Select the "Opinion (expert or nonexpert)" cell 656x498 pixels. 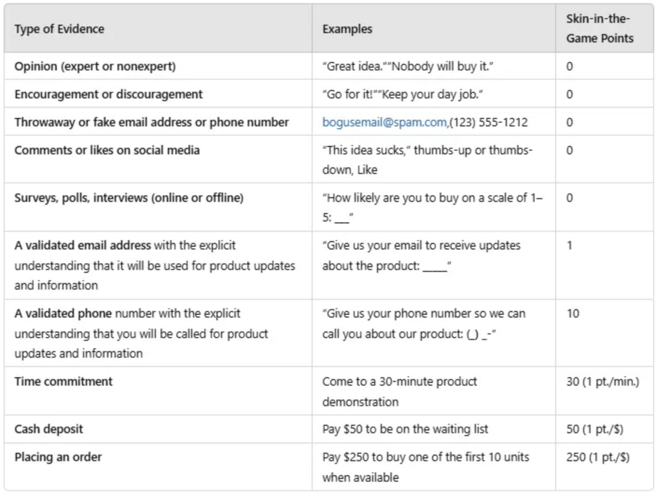tap(95, 67)
